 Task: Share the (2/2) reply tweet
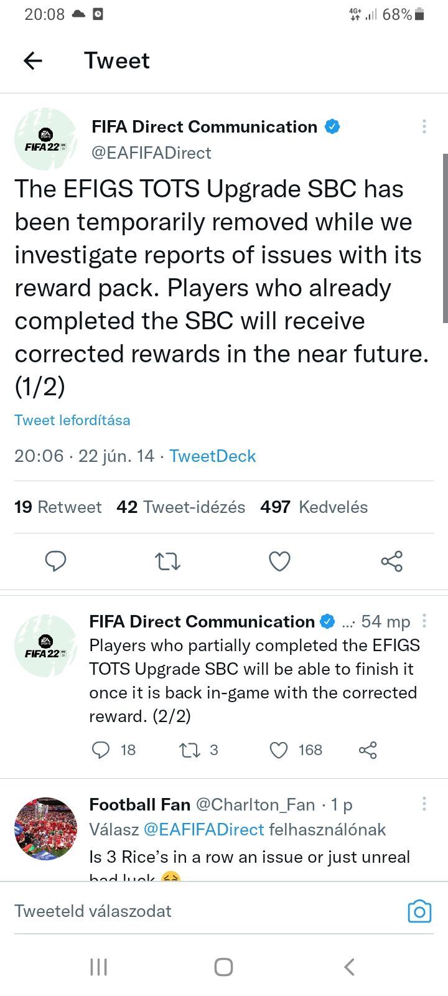tap(368, 750)
